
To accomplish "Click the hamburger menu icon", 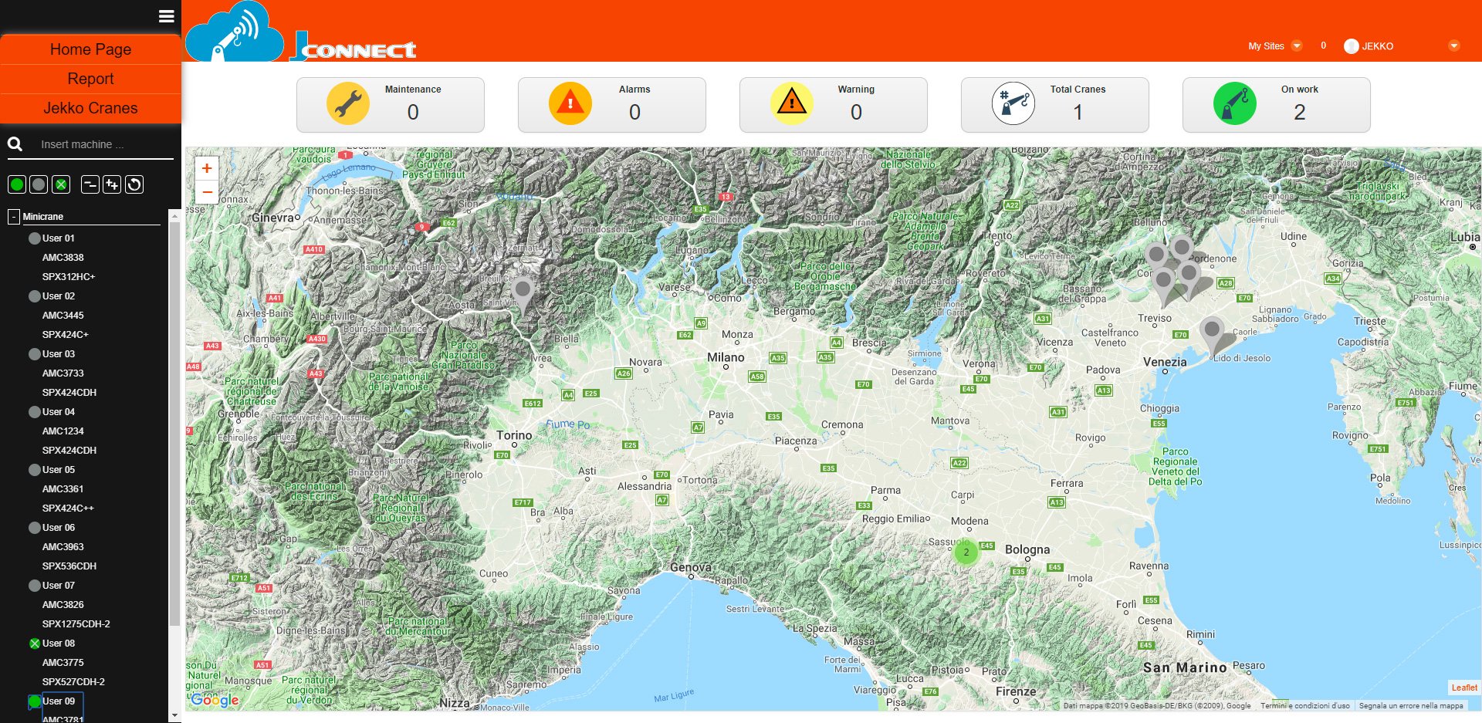I will (x=166, y=16).
